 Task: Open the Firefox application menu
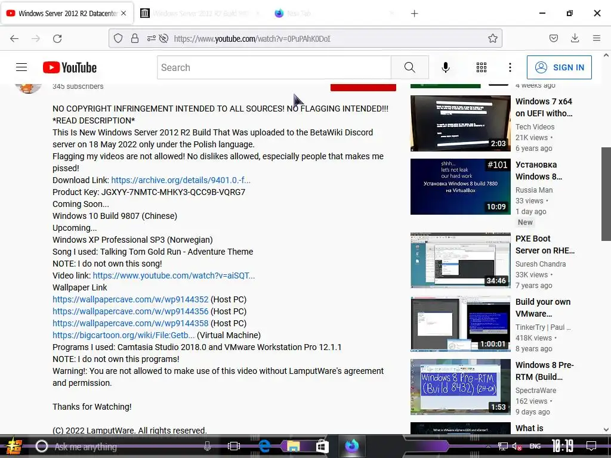click(x=596, y=38)
